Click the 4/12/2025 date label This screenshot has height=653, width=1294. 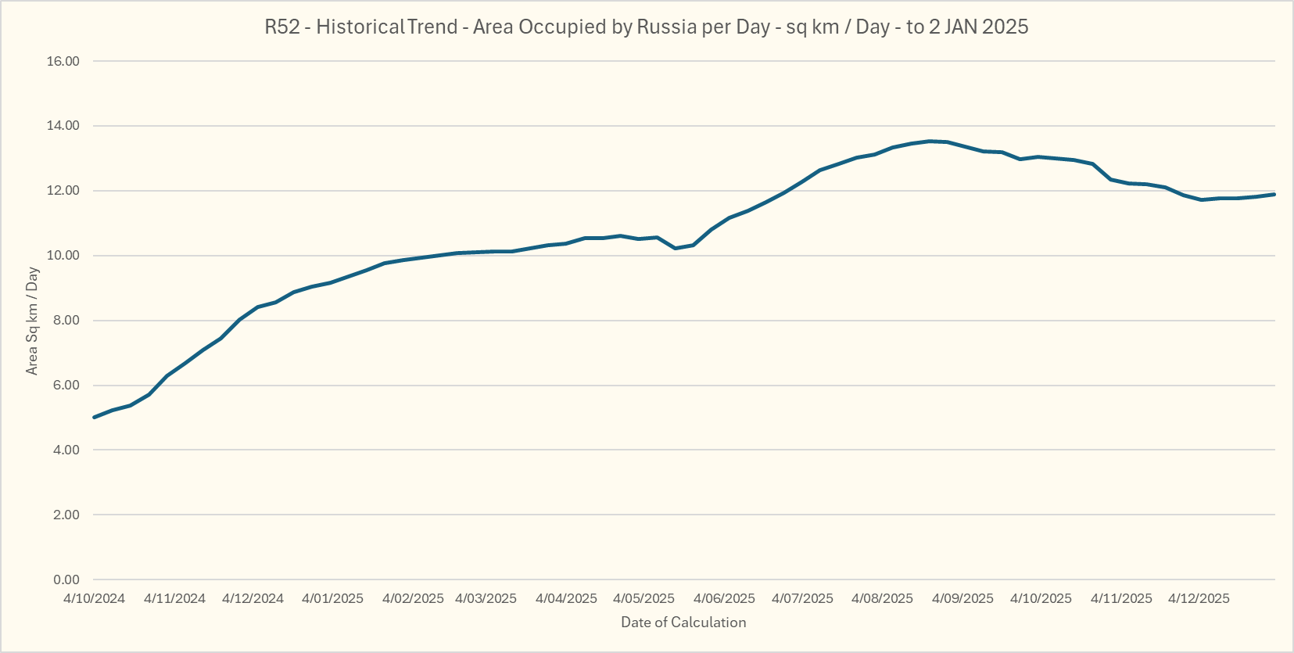point(1199,599)
